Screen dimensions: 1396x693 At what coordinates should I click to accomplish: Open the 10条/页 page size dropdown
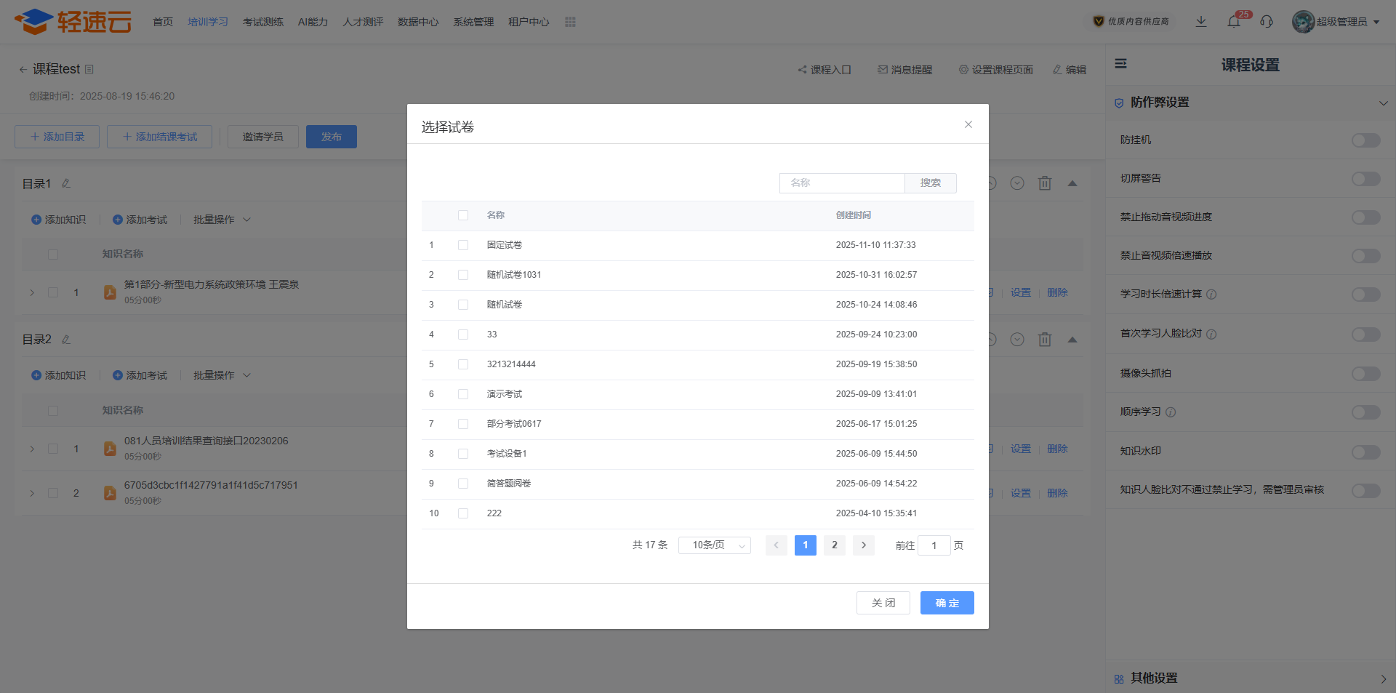(714, 545)
